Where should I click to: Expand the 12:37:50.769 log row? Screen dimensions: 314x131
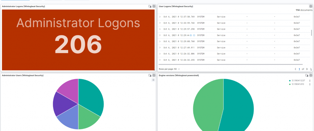click(160, 17)
